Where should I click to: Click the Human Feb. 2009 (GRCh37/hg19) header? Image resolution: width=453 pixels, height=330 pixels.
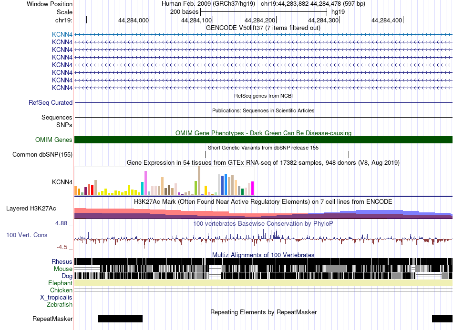click(x=208, y=4)
